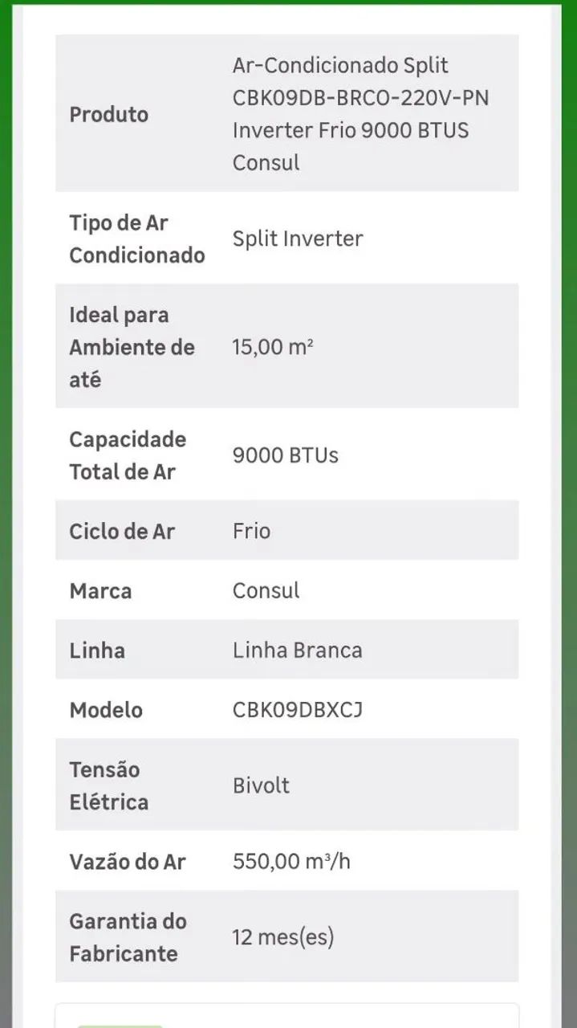Click the Garantia do Fabricante label
577x1028 pixels.
(127, 937)
